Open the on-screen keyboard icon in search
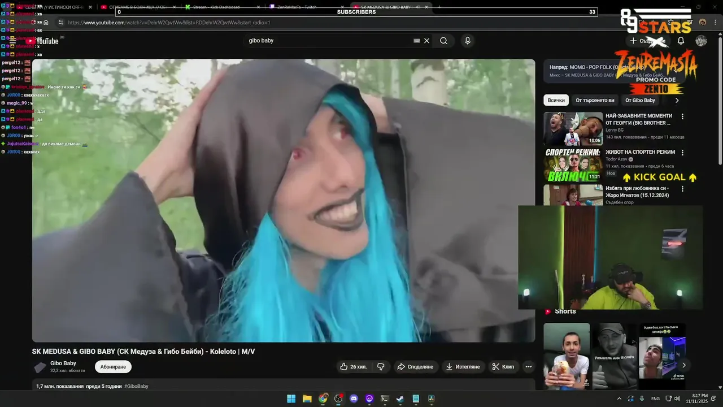This screenshot has width=723, height=407. click(x=417, y=41)
